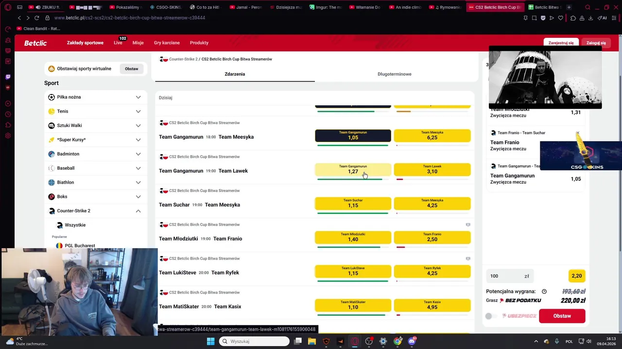Reload the page with refresh icon
The height and width of the screenshot is (349, 622).
(36, 18)
